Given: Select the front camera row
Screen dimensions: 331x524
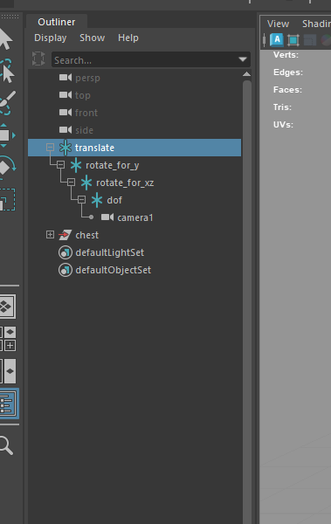Looking at the screenshot, I should tap(134, 113).
